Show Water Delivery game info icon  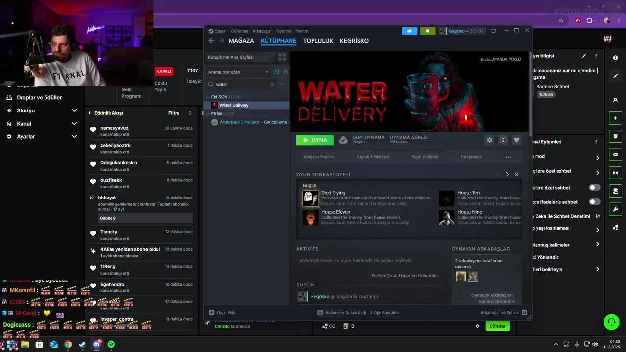pyautogui.click(x=503, y=140)
